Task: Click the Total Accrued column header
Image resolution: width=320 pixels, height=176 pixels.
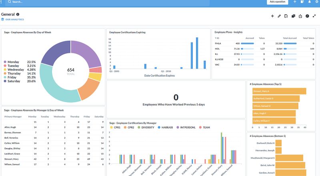Action: (290, 38)
